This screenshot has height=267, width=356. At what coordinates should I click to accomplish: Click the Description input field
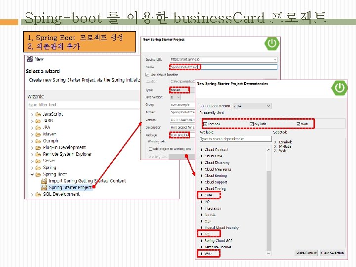(182, 128)
